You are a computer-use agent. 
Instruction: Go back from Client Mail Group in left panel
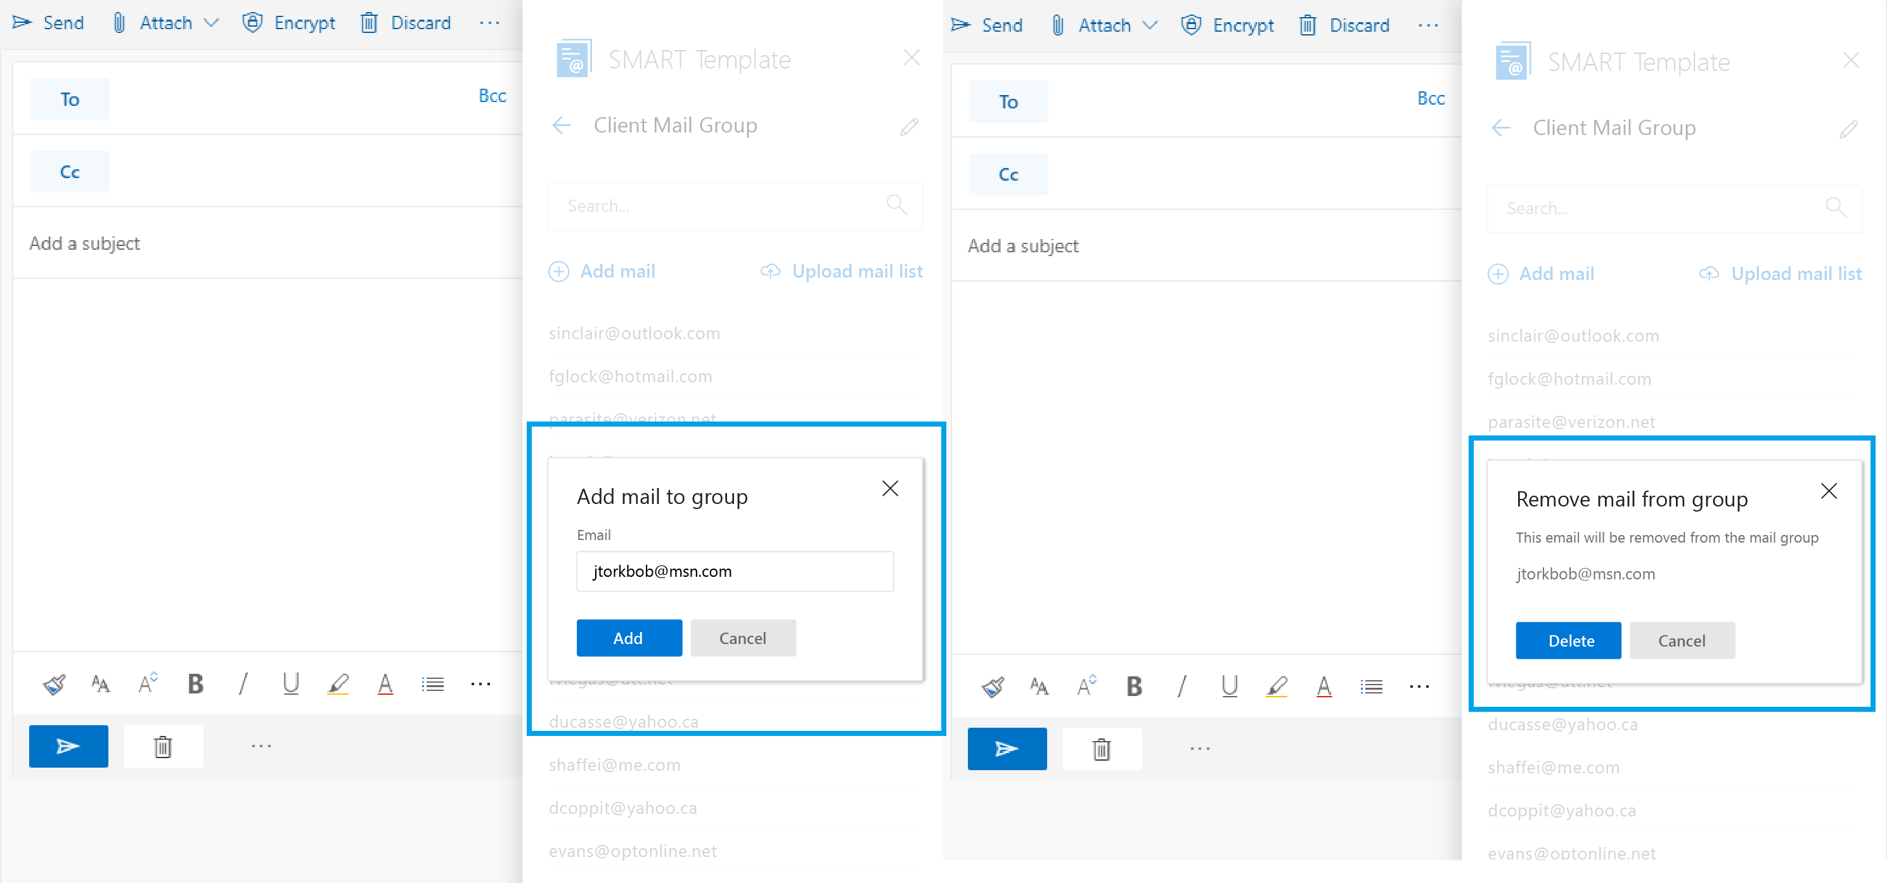562,126
